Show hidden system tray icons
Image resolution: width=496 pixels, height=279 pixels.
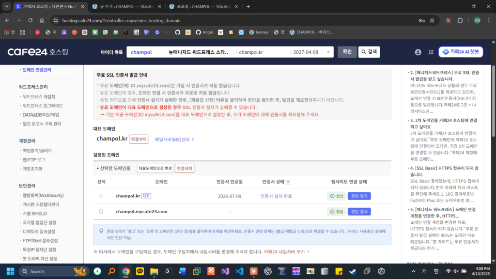click(x=414, y=271)
